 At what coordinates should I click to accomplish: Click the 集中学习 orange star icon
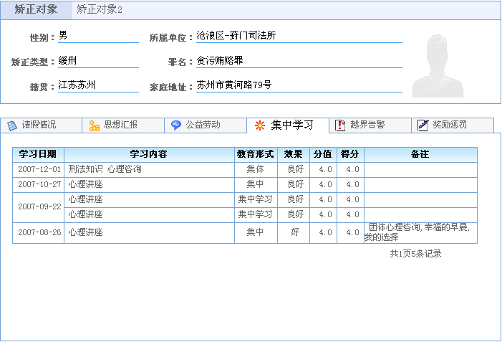(260, 125)
